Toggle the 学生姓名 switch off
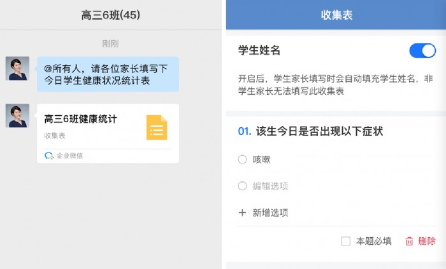Screen dimensions: 446x269 click(x=422, y=50)
